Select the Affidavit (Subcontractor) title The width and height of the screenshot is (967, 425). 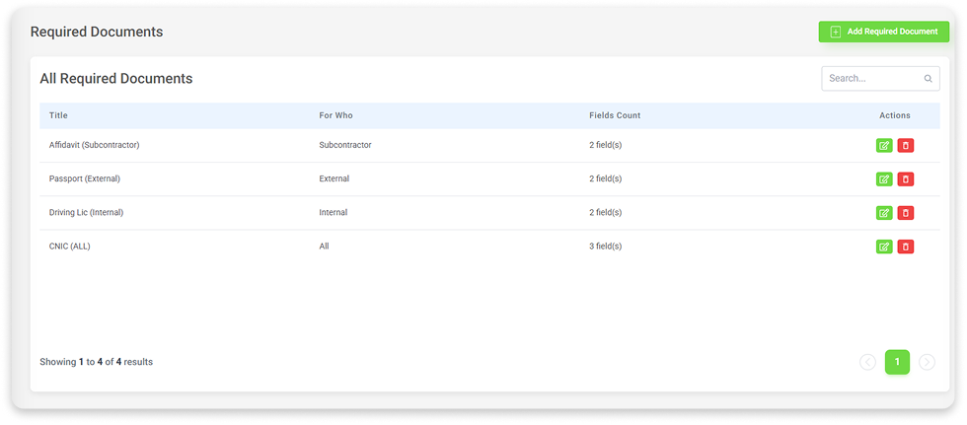click(x=95, y=145)
